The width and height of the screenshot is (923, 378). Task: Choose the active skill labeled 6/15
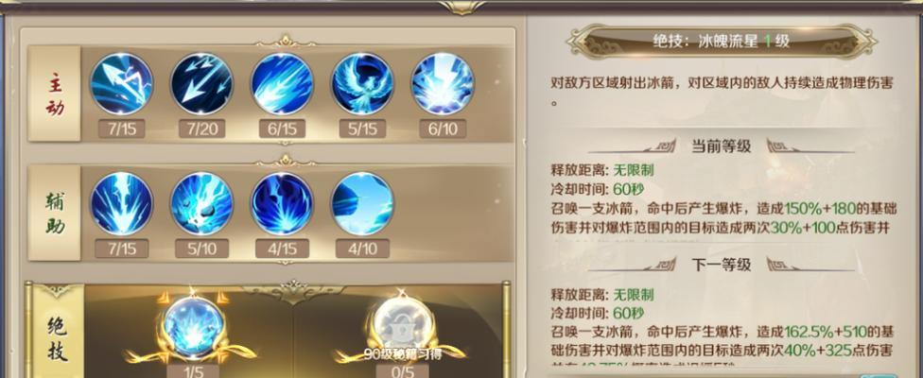(282, 83)
